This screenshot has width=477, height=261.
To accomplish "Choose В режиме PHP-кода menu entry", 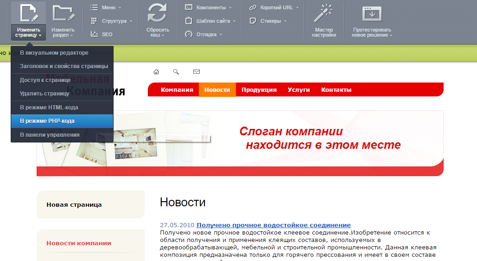I will (x=62, y=121).
